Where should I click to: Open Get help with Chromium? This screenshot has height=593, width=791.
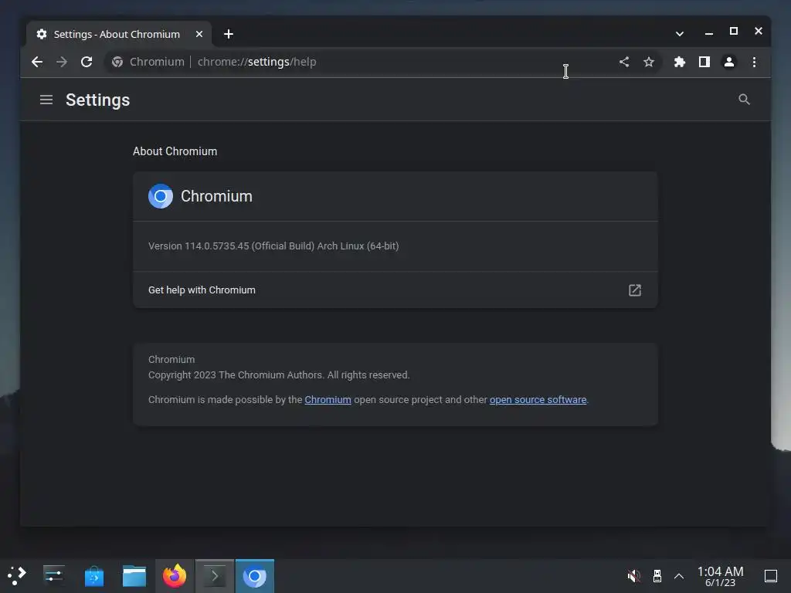(395, 290)
